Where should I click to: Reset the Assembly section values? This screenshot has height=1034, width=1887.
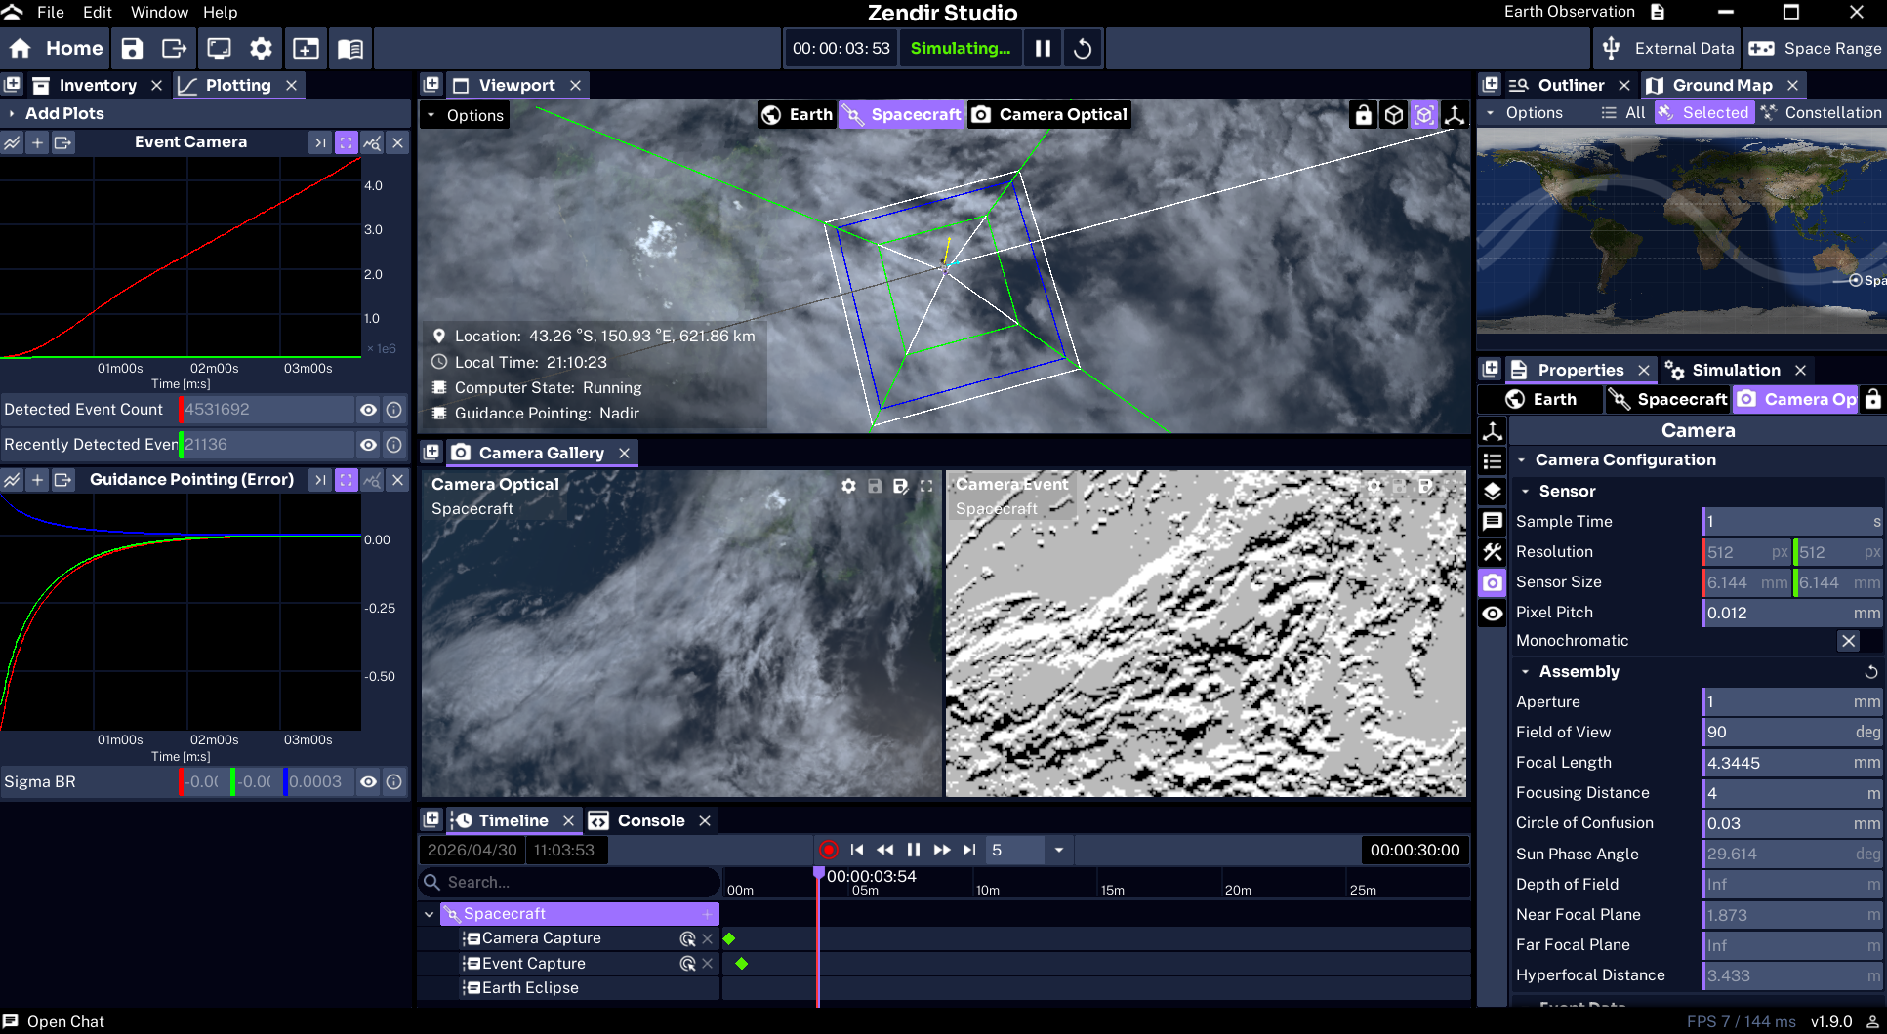(1871, 672)
